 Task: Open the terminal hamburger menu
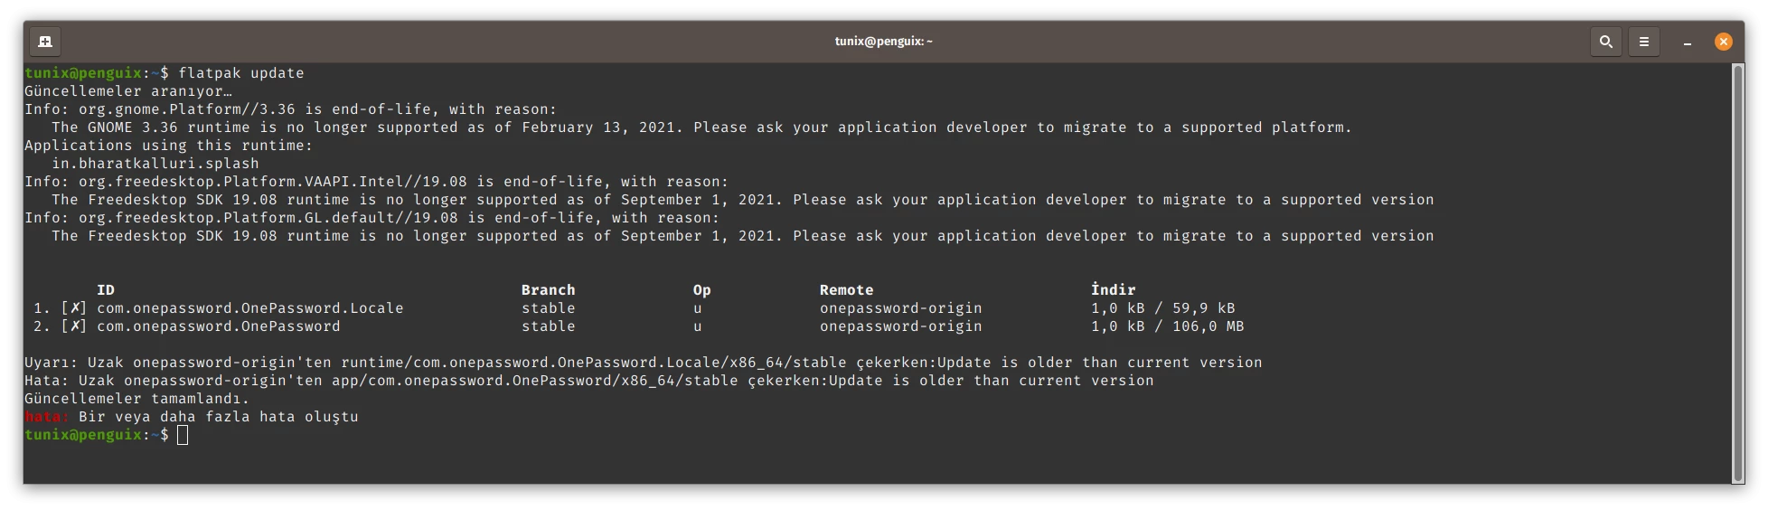1644,42
